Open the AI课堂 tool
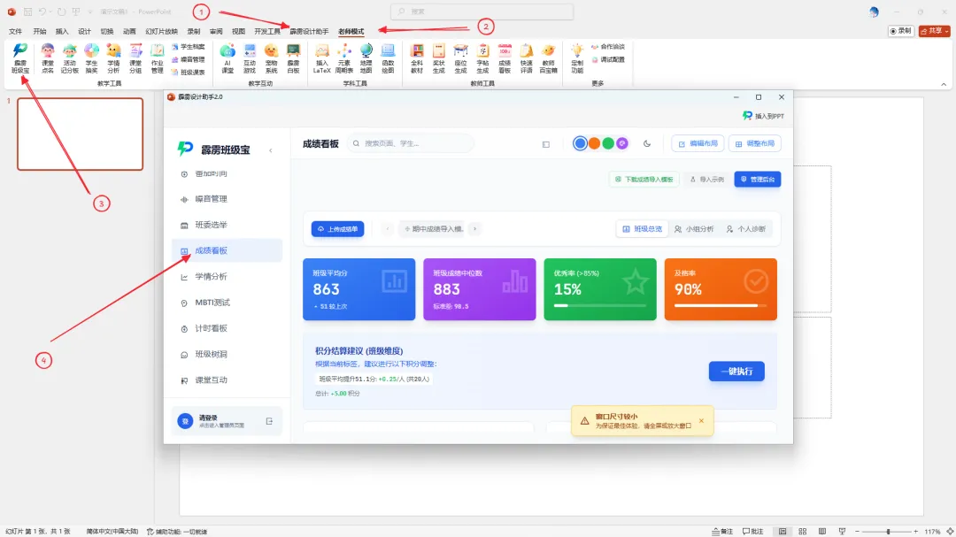 point(227,58)
